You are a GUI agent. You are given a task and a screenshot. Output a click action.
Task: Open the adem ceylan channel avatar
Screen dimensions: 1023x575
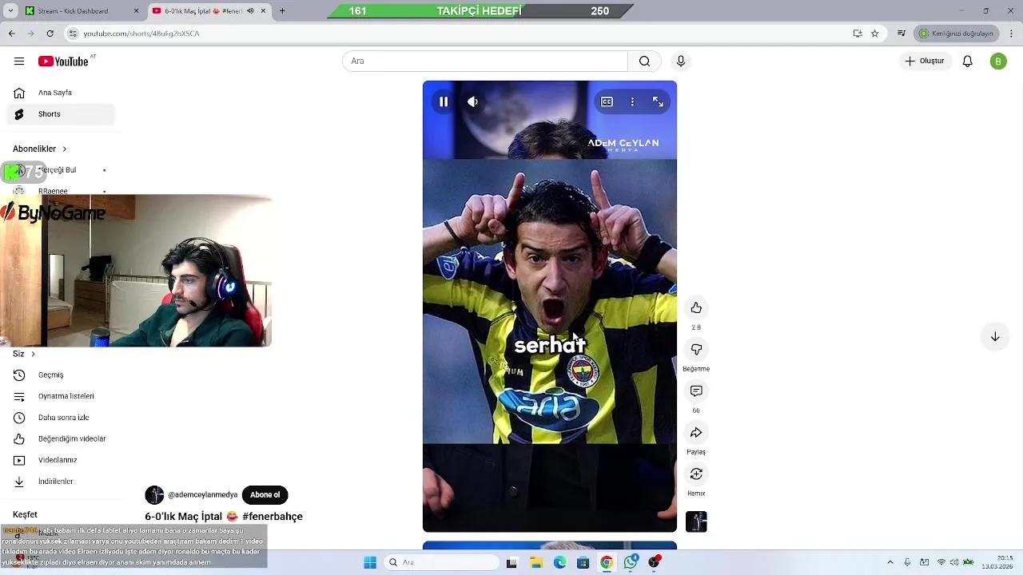[x=154, y=495]
